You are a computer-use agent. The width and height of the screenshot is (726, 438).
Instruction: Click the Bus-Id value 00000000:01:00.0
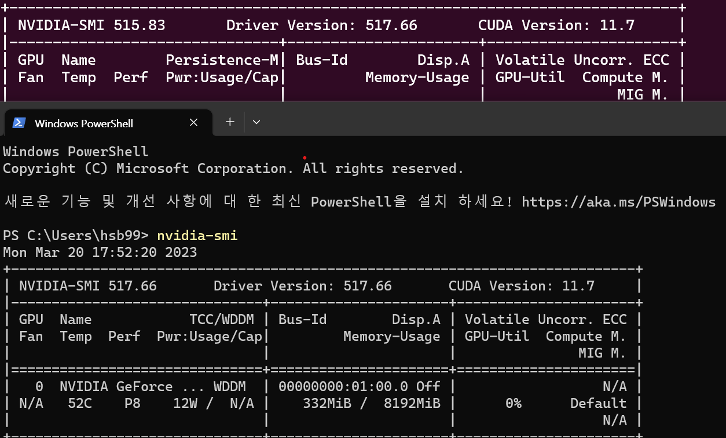[x=343, y=387]
